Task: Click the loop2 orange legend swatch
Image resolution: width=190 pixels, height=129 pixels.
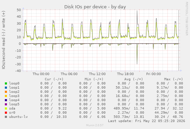Action: click(6, 92)
